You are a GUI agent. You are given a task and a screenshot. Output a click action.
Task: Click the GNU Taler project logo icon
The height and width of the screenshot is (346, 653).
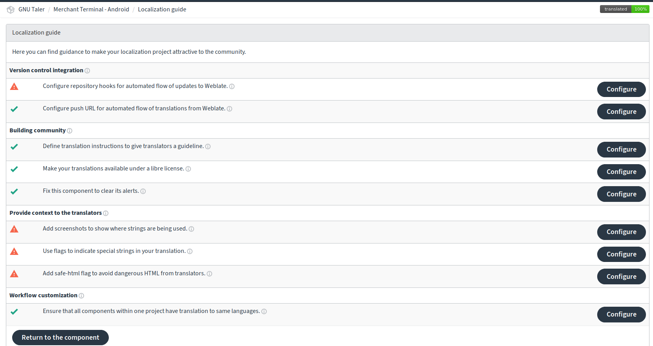[11, 9]
